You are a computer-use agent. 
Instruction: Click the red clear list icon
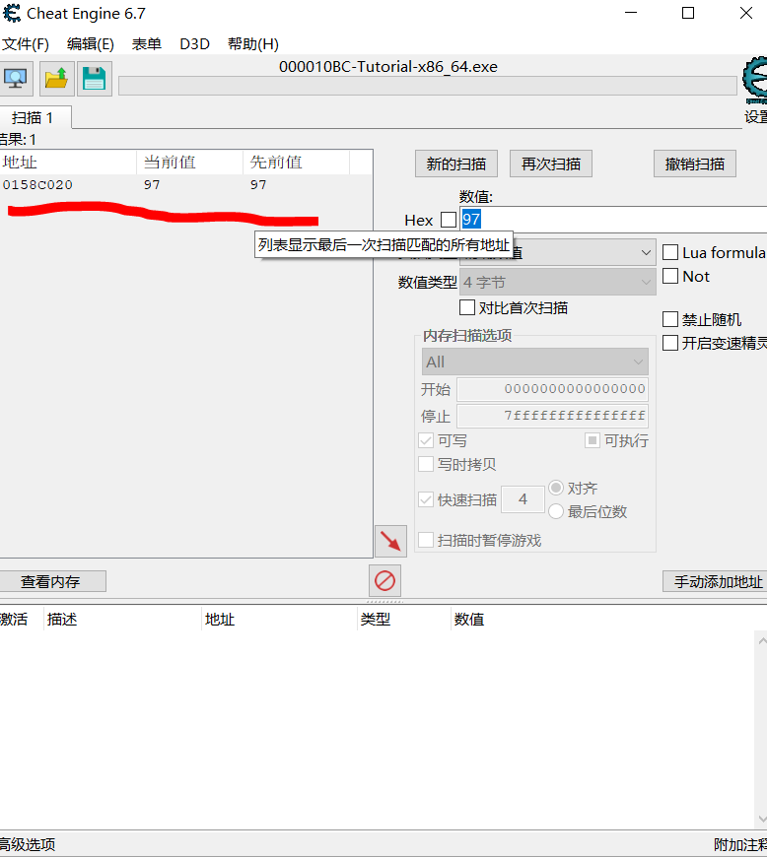click(385, 580)
